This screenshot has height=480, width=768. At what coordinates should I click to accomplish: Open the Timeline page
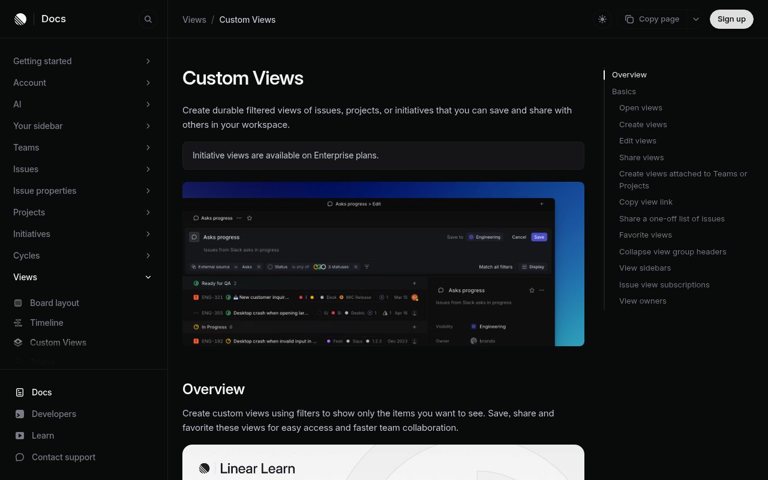point(47,323)
